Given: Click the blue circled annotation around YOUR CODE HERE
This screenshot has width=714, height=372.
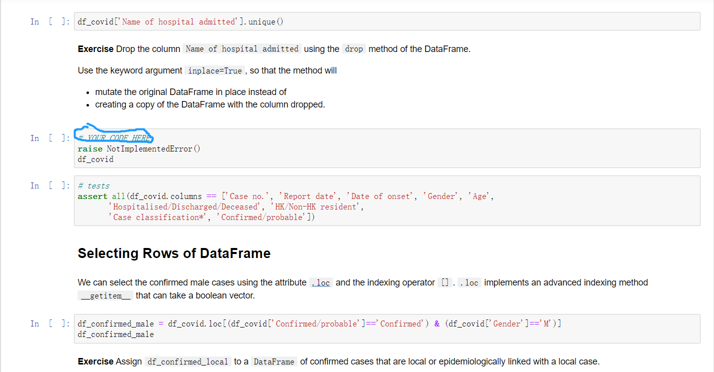Looking at the screenshot, I should point(114,134).
